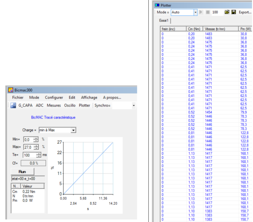The height and width of the screenshot is (222, 253).
Task: Click the Cf 0,0 % progress box
Action: click(x=33, y=163)
